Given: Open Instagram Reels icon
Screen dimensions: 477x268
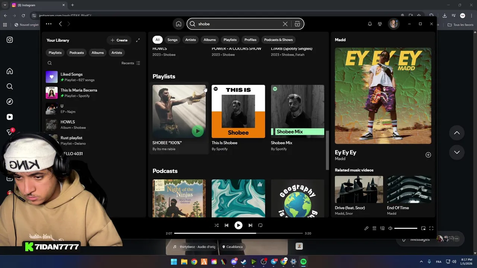Looking at the screenshot, I should [10, 117].
